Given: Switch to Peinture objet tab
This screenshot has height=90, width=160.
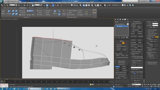Looking at the screenshot, I should (x=39, y=8).
